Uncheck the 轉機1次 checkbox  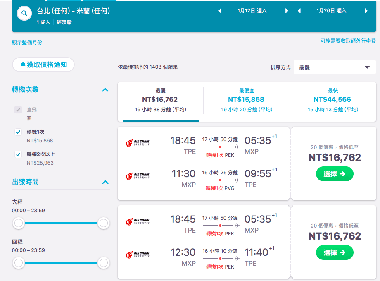pyautogui.click(x=18, y=132)
